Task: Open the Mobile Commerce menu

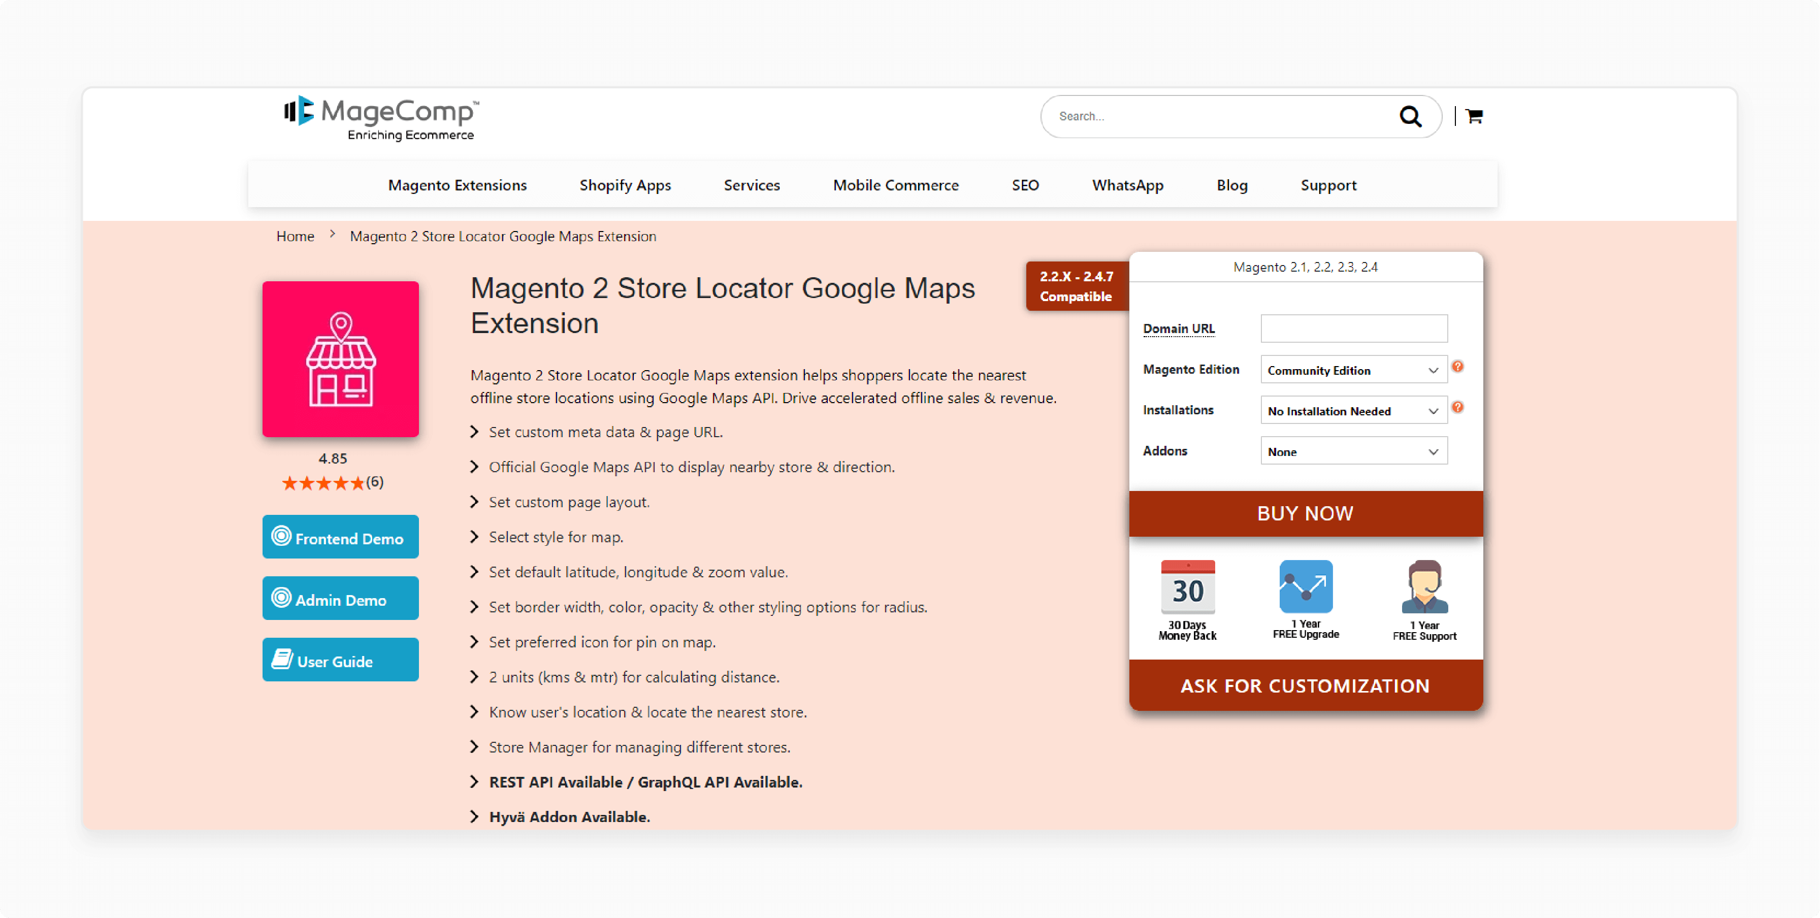Action: coord(896,185)
